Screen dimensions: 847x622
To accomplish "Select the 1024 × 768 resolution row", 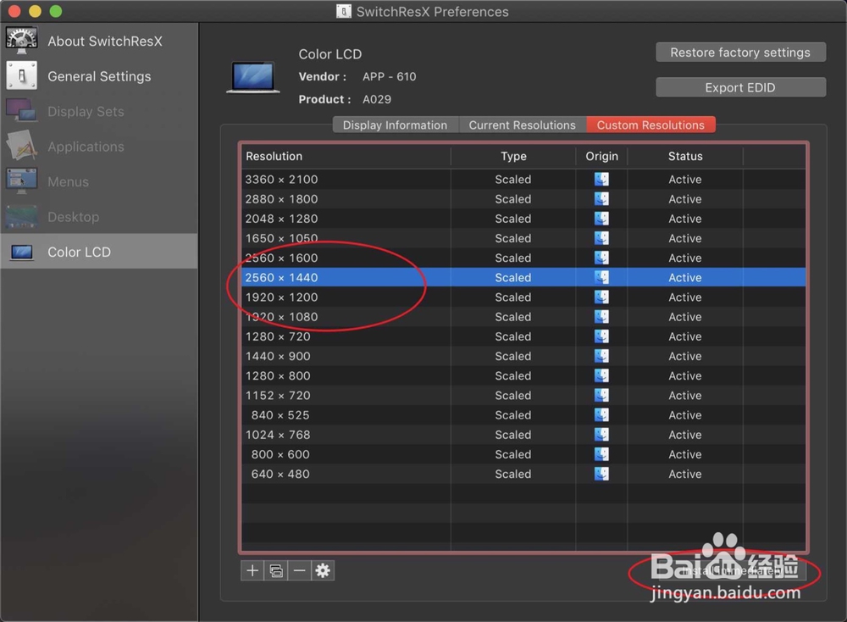I will pos(523,435).
